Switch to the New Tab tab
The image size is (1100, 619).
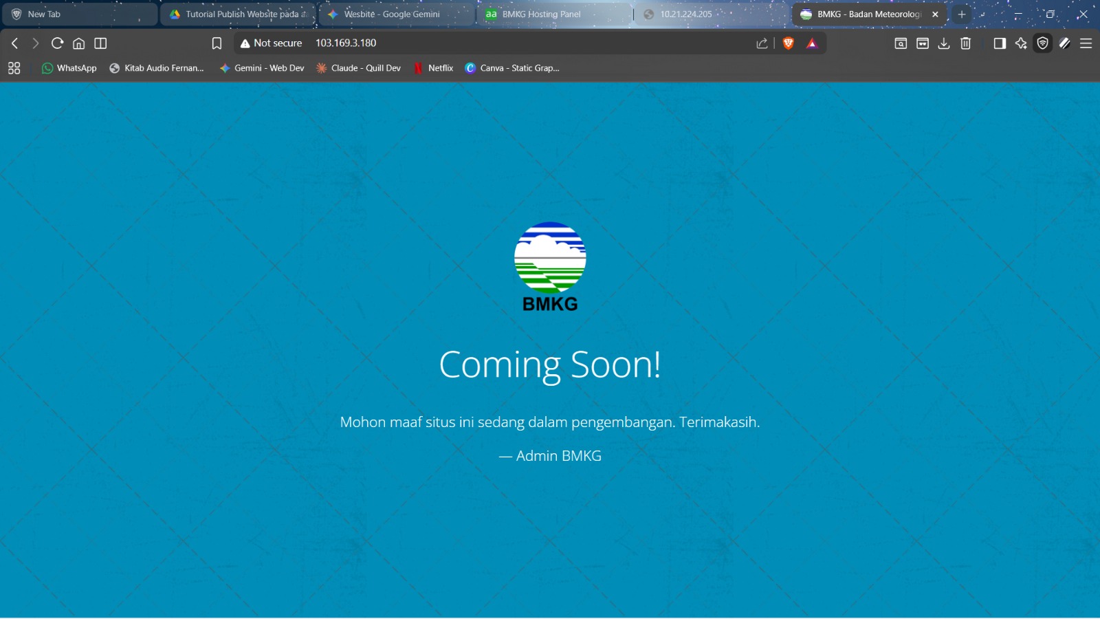[80, 14]
